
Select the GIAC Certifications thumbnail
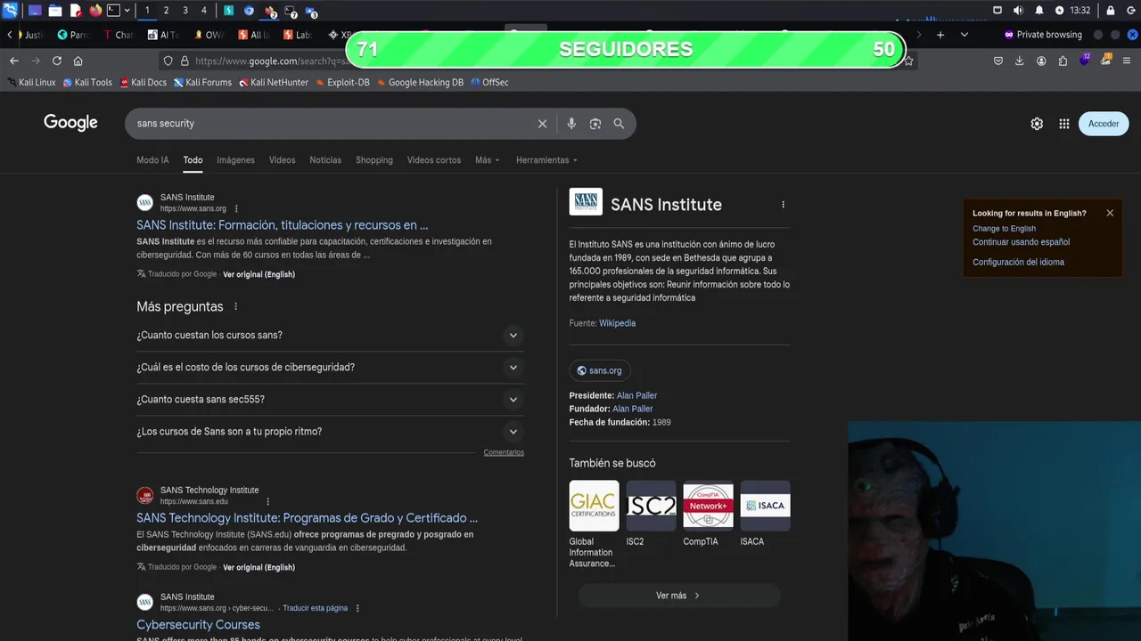pyautogui.click(x=594, y=506)
